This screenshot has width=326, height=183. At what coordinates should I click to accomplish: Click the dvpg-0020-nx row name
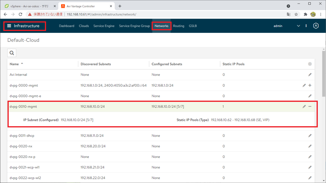click(21, 146)
